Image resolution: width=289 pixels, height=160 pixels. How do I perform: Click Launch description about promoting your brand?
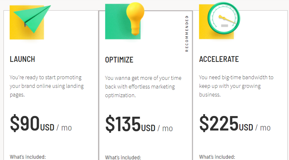[x=47, y=86]
